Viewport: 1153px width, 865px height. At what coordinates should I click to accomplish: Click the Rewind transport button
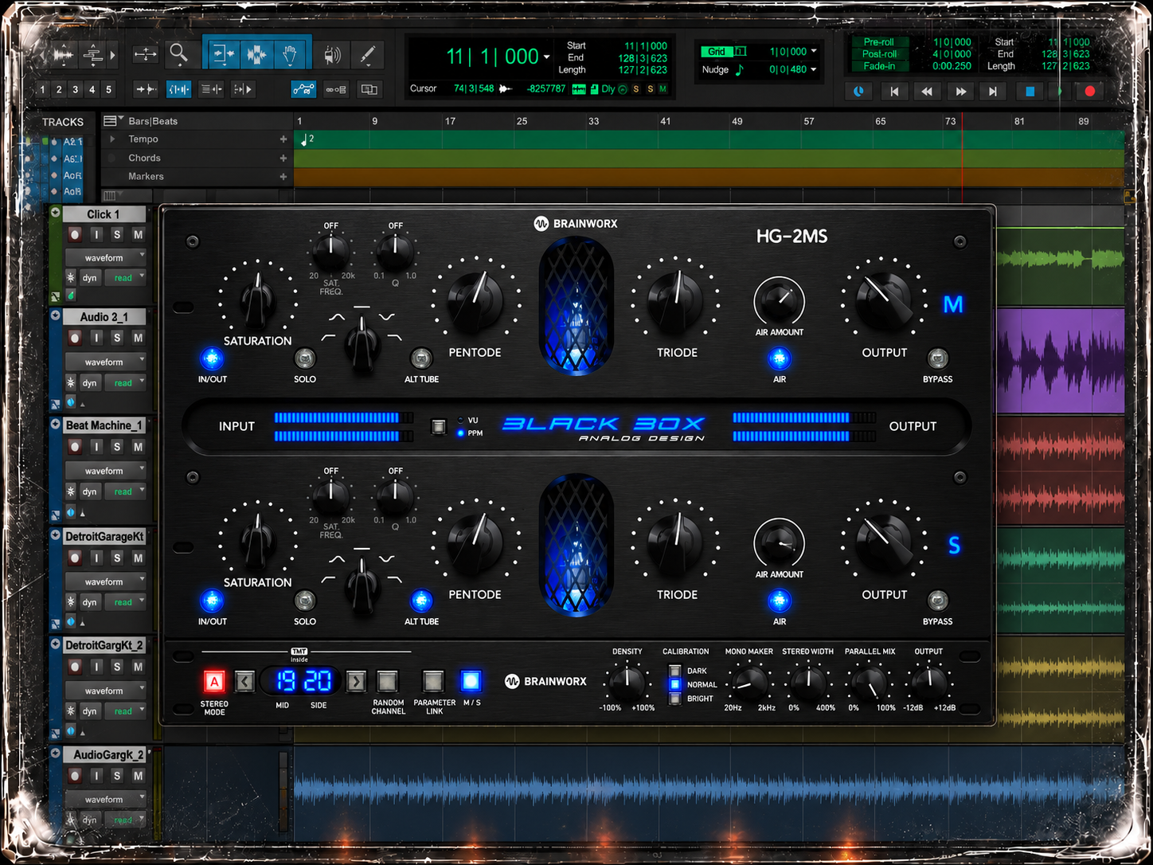pyautogui.click(x=927, y=92)
